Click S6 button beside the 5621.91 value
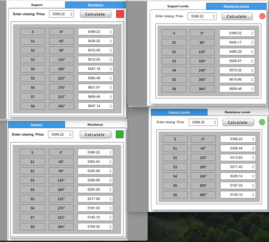Image resolution: width=269 pixels, height=242 pixels. [x=33, y=87]
